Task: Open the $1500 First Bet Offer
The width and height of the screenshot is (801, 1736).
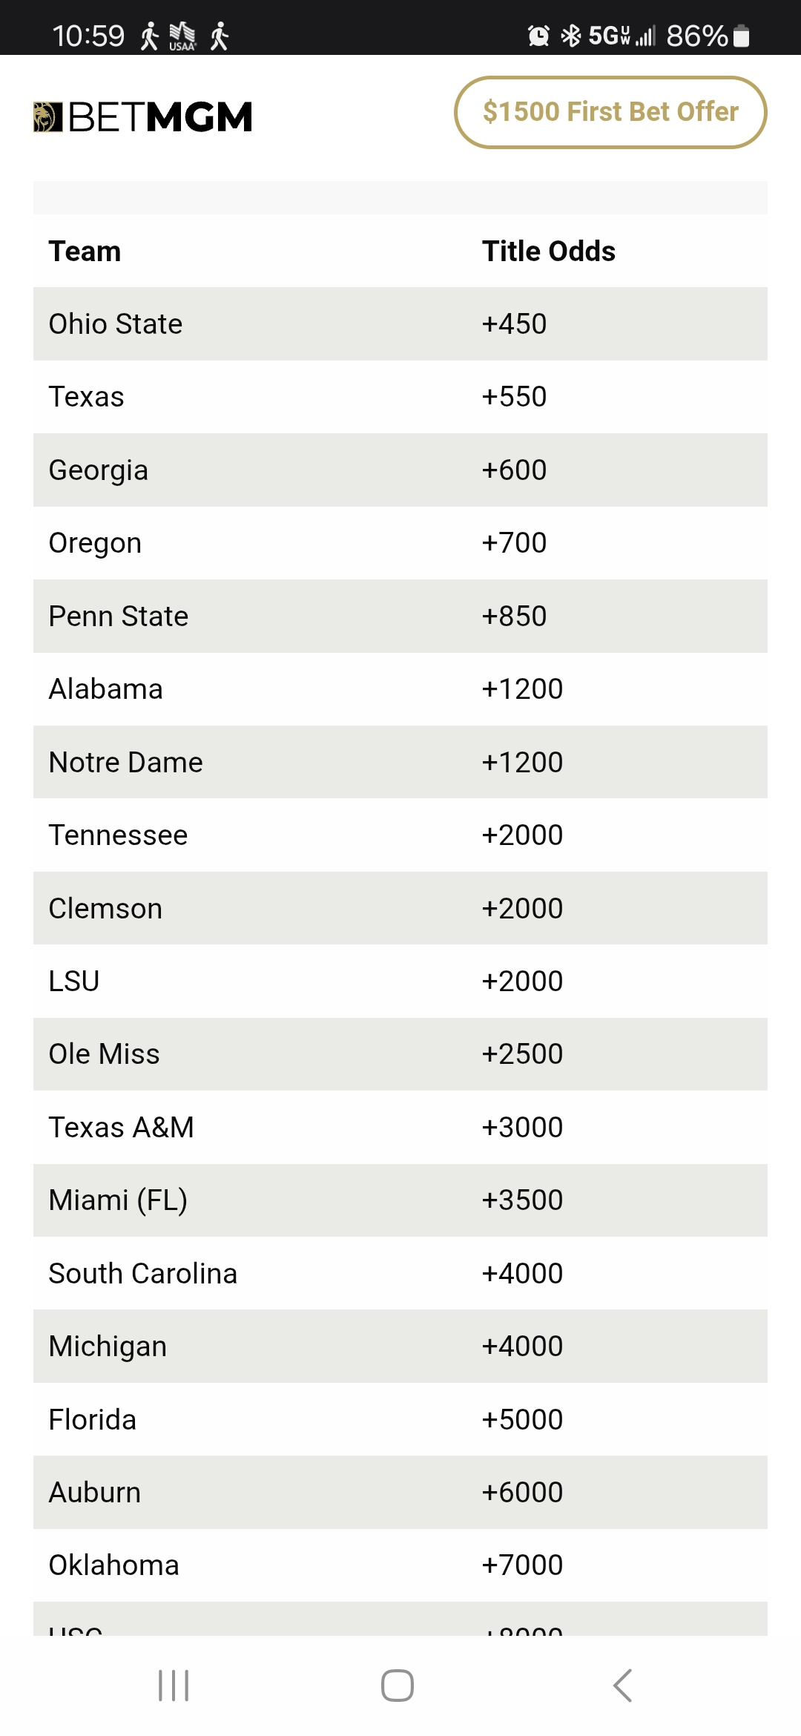Action: (610, 112)
